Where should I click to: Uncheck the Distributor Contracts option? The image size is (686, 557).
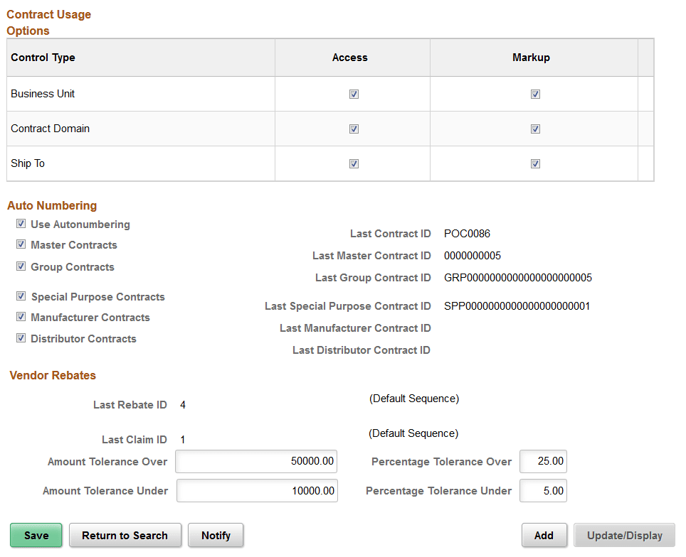click(21, 338)
